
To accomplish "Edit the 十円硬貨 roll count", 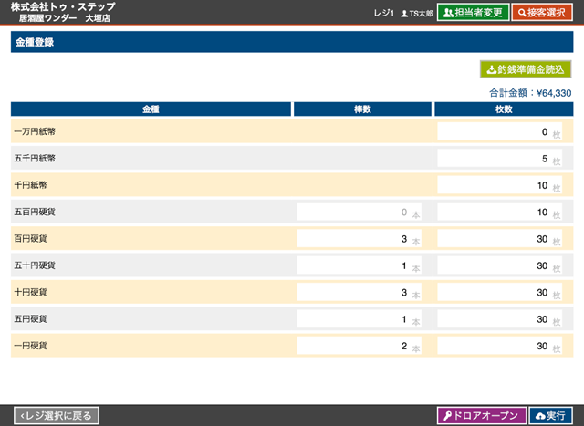I will [351, 293].
